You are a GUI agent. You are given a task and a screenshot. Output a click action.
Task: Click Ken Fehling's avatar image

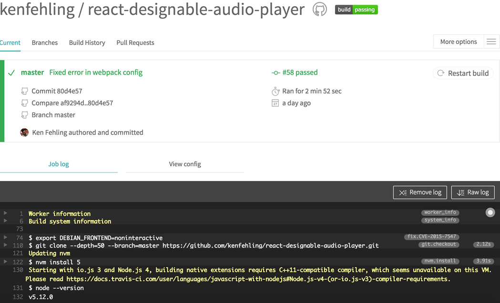pyautogui.click(x=24, y=132)
